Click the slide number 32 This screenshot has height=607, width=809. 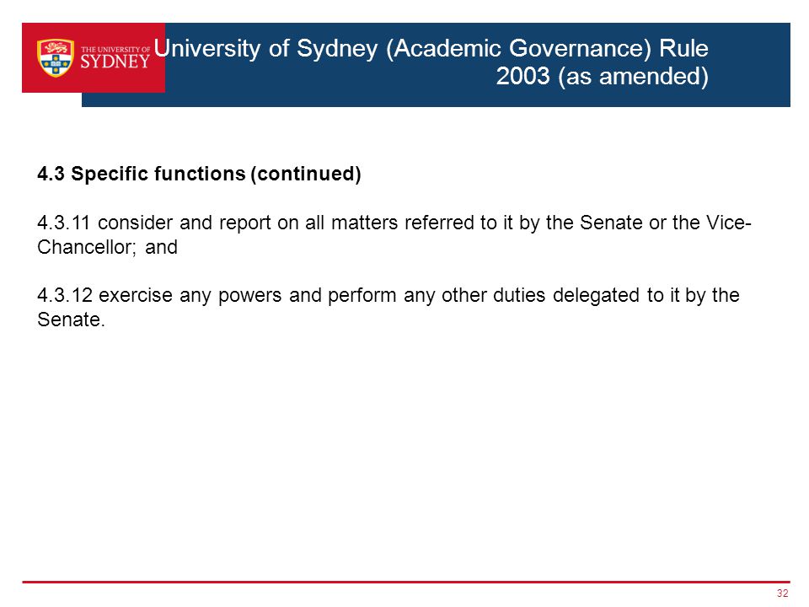point(782,593)
